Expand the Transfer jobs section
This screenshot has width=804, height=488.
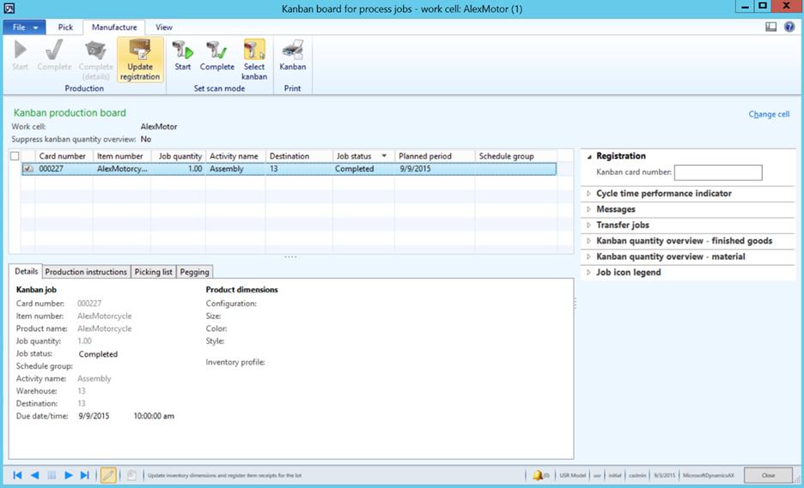588,225
